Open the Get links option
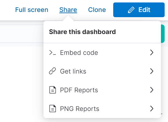 (102, 71)
